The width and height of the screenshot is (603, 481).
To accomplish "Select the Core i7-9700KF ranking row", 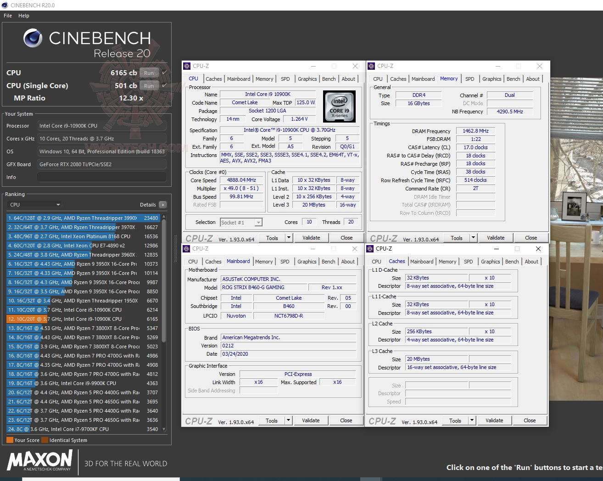I will (83, 429).
